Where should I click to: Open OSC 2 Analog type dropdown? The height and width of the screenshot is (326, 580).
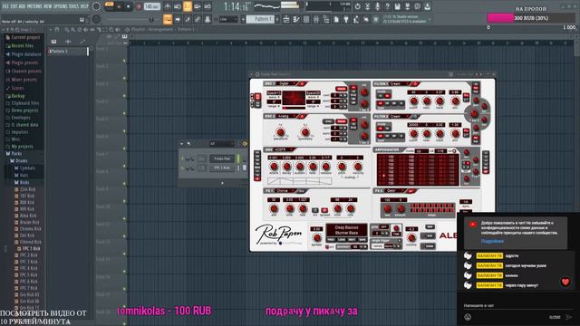tap(287, 117)
